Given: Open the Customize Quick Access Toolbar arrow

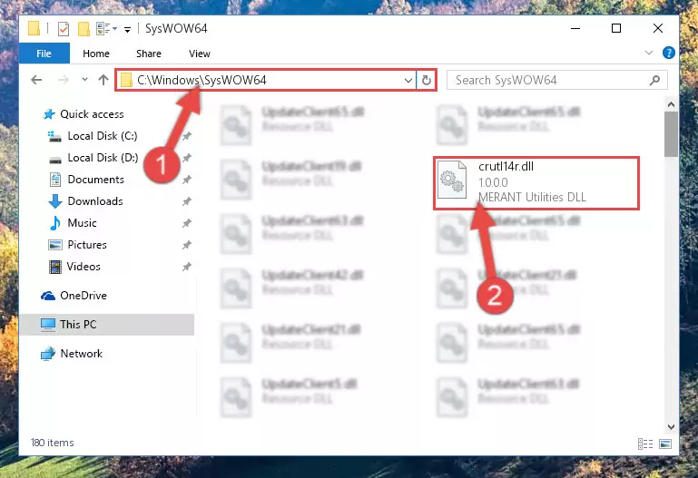Looking at the screenshot, I should (x=127, y=30).
